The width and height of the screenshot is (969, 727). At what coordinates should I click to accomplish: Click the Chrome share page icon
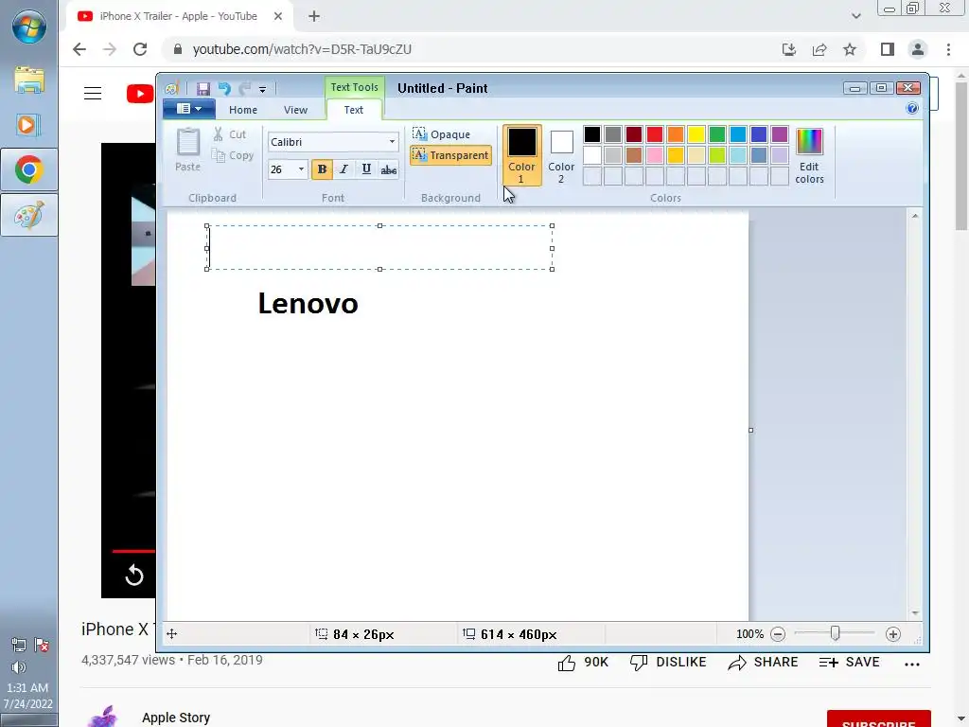(819, 49)
